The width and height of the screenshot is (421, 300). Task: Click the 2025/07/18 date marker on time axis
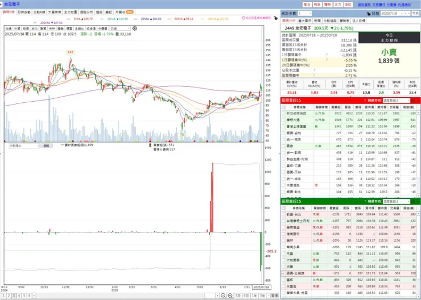coord(262,287)
